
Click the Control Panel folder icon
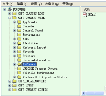pos(19,30)
